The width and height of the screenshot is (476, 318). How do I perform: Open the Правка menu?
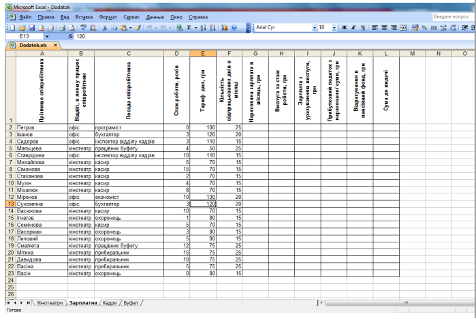[x=46, y=17]
